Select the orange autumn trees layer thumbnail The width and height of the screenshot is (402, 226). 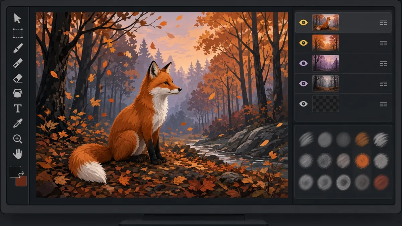point(326,43)
